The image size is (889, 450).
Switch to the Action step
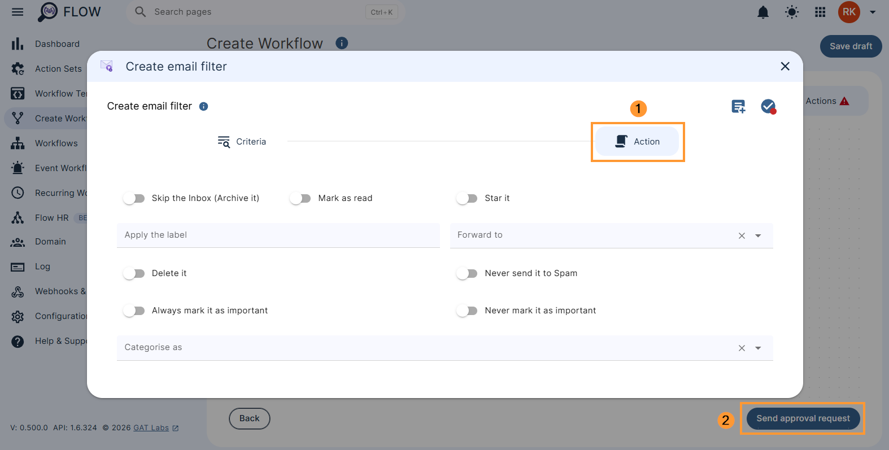[x=637, y=142]
